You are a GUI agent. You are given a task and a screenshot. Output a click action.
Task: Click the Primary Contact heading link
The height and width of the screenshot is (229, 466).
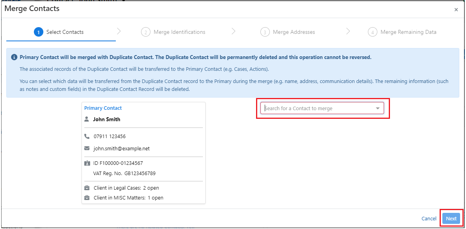click(x=103, y=108)
